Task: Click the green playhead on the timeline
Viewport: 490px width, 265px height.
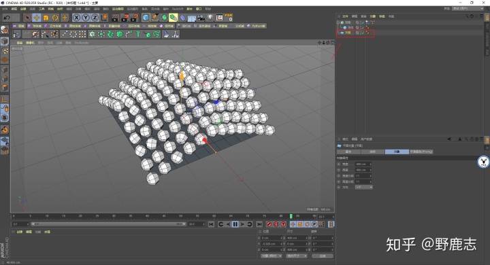Action: point(291,216)
